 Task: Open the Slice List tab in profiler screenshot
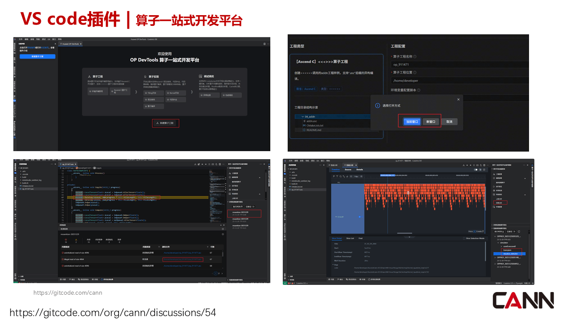point(350,239)
